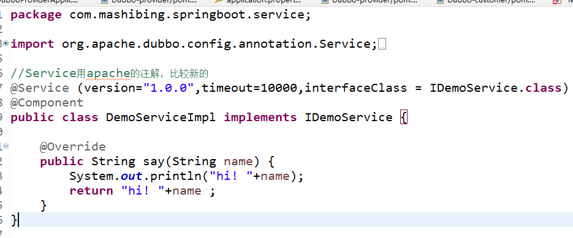Click the 'DemoServiceImpl' class name
Screen dimensions: 573x238
161,117
